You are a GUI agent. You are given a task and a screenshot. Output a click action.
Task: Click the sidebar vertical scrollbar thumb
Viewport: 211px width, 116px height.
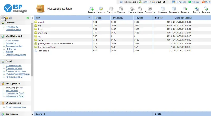32,50
